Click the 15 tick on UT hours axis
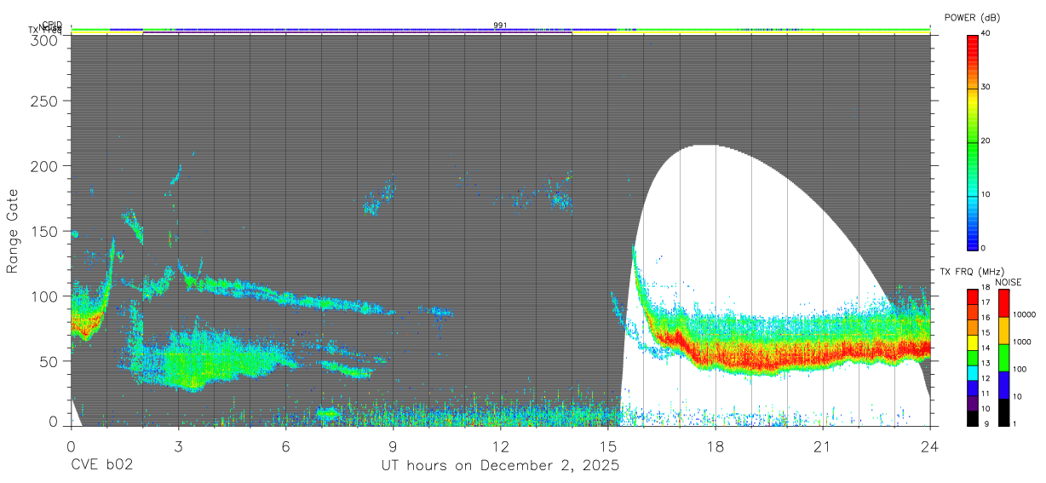This screenshot has height=483, width=1046. (607, 446)
